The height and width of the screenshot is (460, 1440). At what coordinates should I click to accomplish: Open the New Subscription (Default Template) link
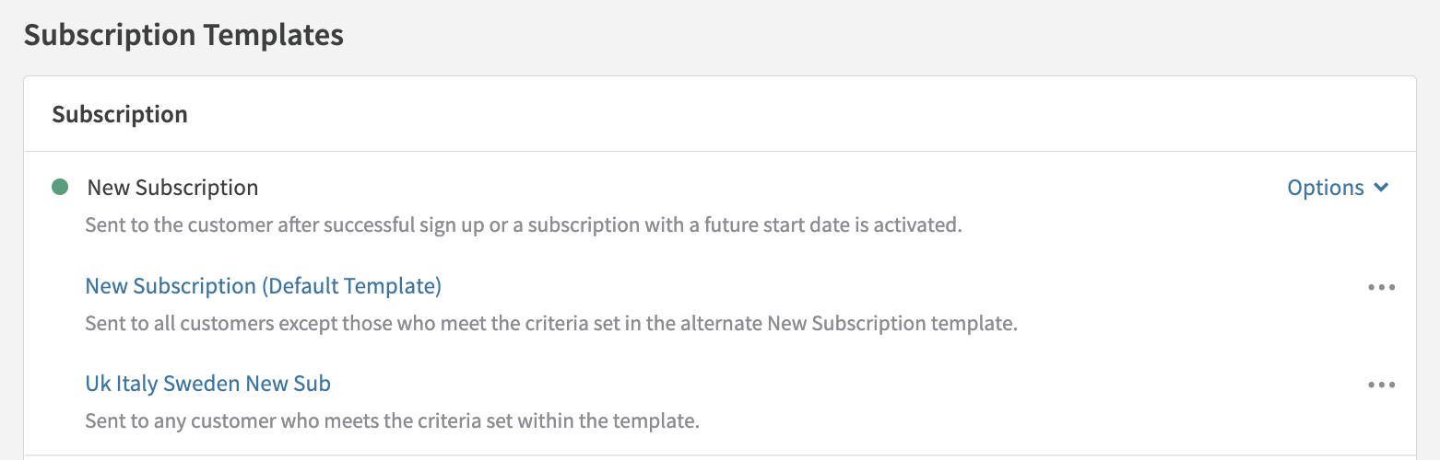pos(263,286)
